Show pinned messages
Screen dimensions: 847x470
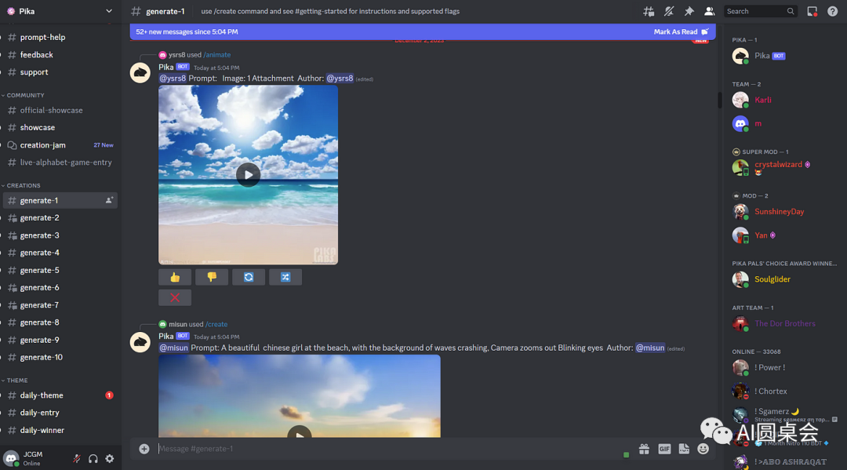point(689,12)
